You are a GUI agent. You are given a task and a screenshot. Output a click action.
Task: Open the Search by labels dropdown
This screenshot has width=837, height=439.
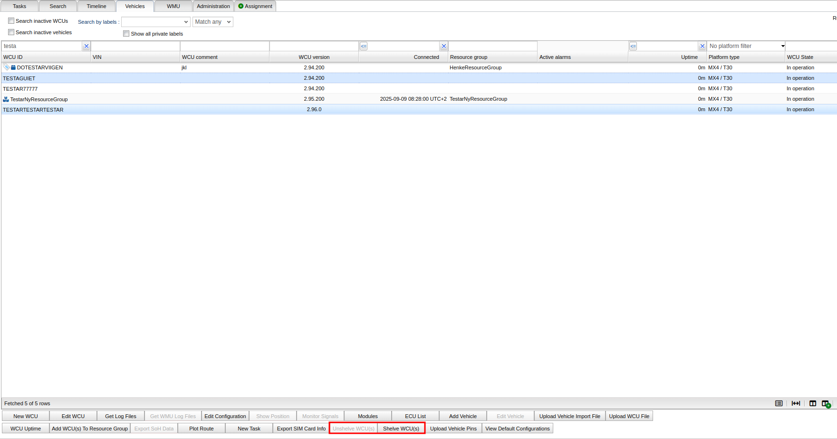(x=156, y=22)
